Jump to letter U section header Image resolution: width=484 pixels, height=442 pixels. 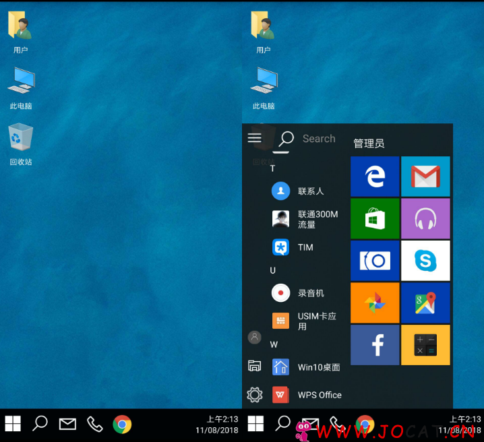pyautogui.click(x=272, y=270)
